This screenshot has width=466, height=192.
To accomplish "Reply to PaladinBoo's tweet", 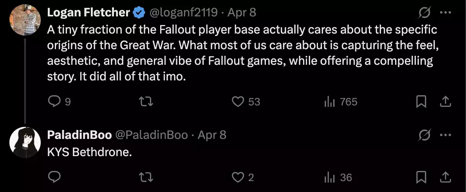I will tap(54, 177).
